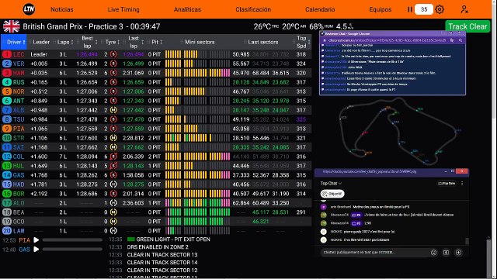Seek within the PIA radio progress bar

coord(72,240)
